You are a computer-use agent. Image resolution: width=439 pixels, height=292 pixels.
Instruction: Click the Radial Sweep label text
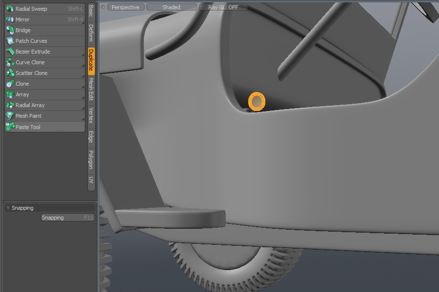point(31,9)
